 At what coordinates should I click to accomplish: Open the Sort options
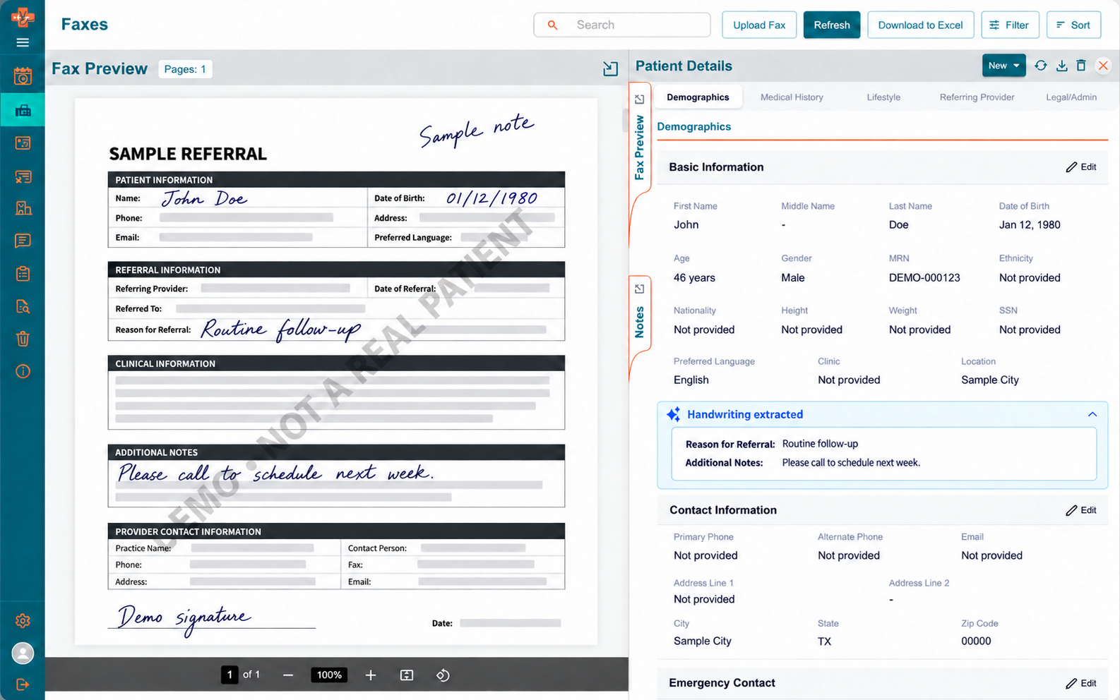tap(1073, 25)
